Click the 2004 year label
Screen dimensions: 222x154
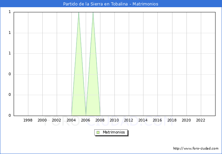tap(71, 120)
